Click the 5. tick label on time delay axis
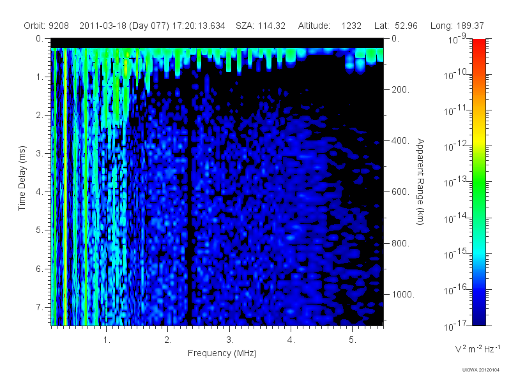This screenshot has width=511, height=383. point(40,230)
